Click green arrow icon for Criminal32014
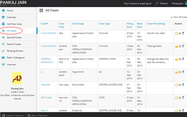 coord(180,46)
